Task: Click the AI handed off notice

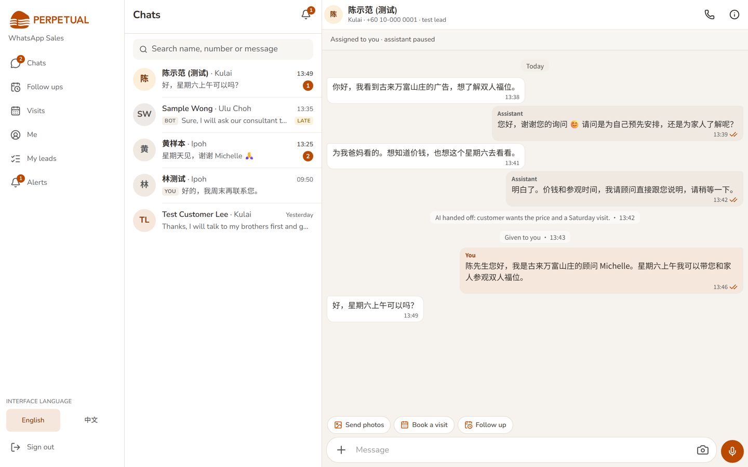Action: [535, 218]
